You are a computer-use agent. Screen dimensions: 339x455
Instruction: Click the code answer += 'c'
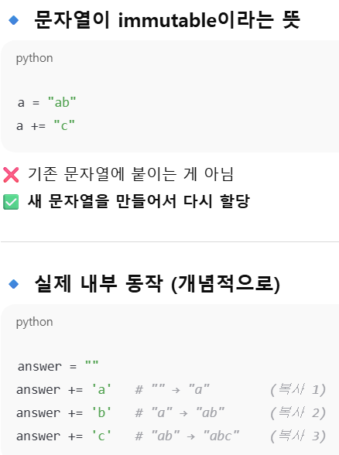click(63, 436)
